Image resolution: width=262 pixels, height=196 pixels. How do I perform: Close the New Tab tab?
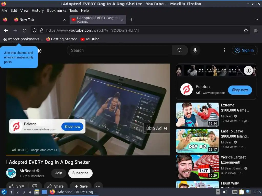[x=64, y=20]
